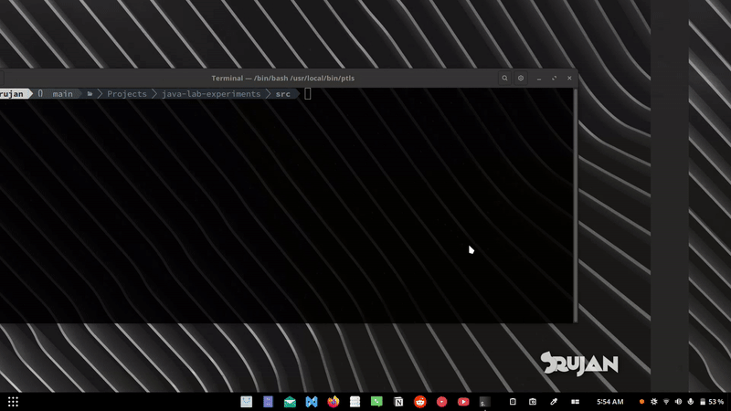
Task: Focus the running terminal icon in dock
Action: pos(485,402)
